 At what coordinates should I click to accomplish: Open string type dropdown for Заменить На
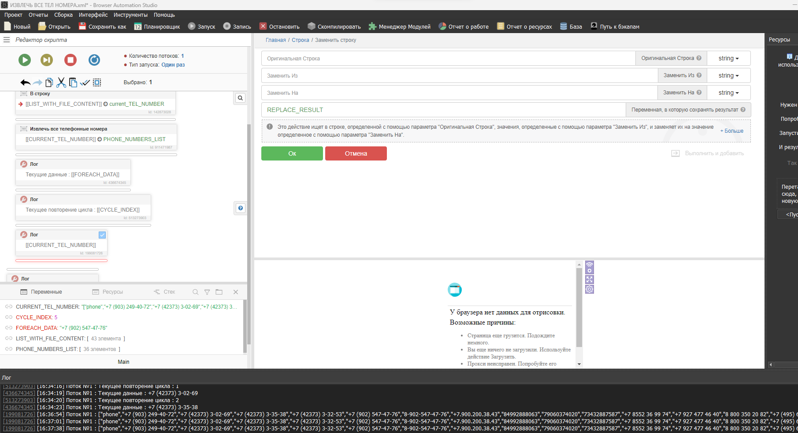point(728,93)
